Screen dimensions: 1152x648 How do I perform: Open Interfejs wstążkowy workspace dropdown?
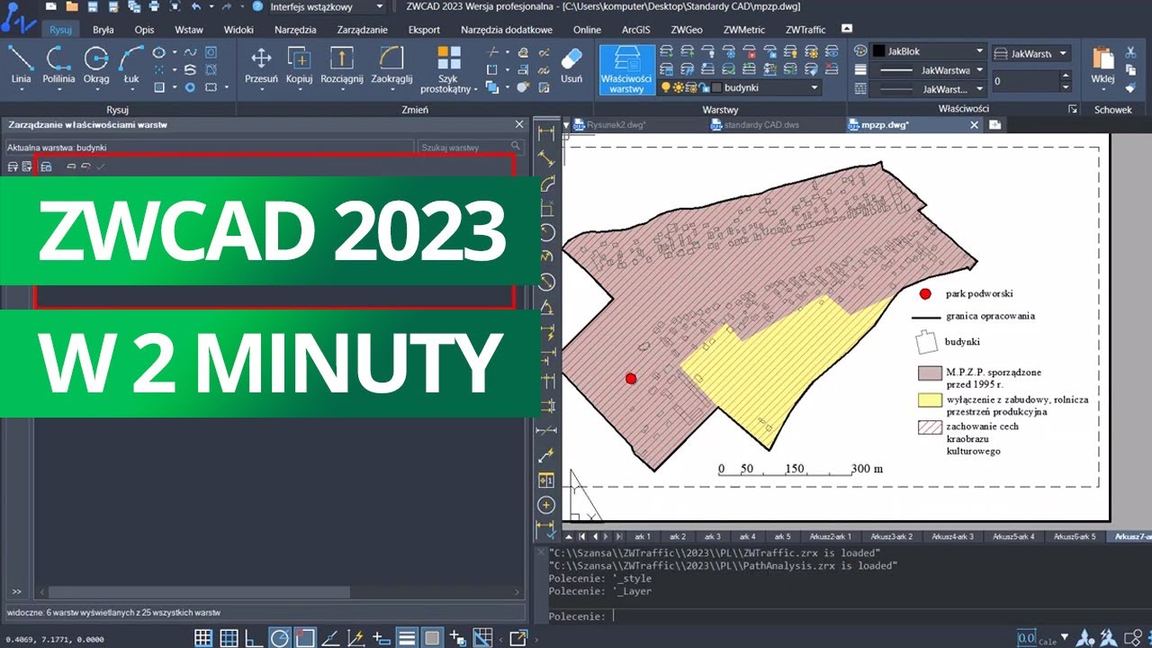tap(380, 6)
